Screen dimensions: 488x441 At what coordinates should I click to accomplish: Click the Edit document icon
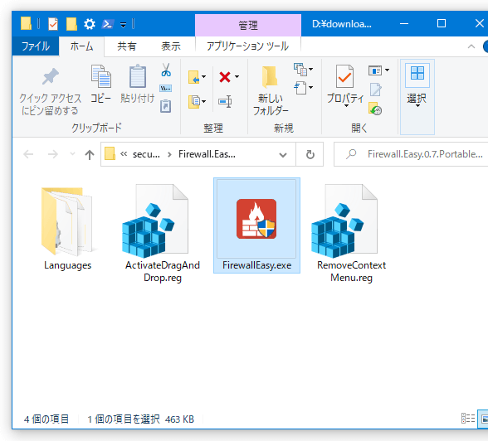(x=376, y=90)
